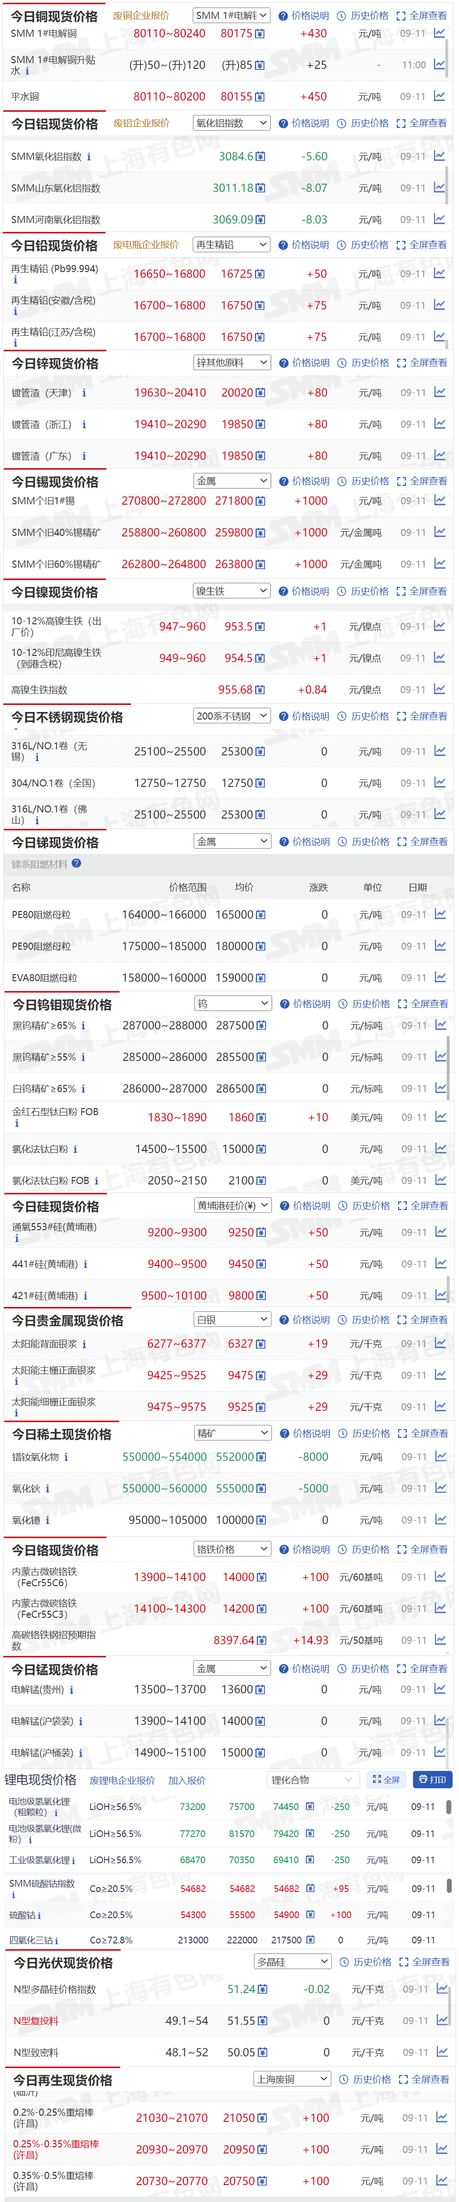
Task: Click help icon beside 锑系阻燃材料
Action: tap(77, 863)
